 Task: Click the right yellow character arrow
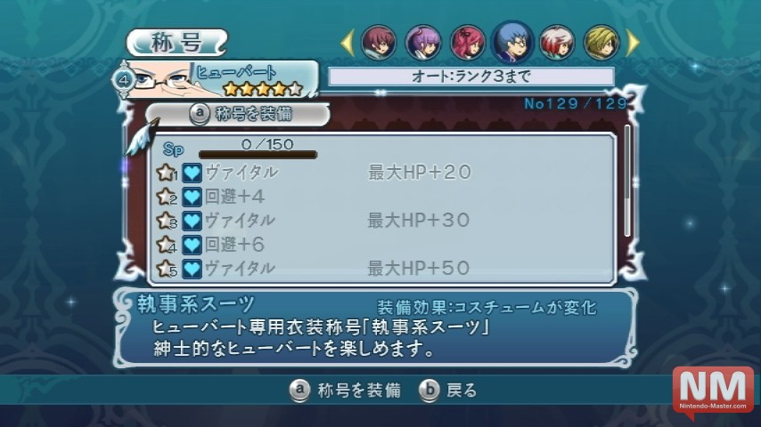pos(633,43)
